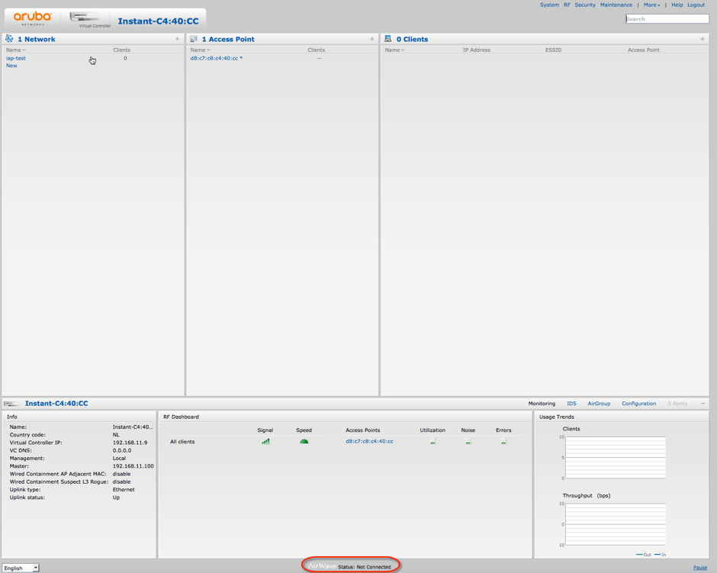
Task: Click the Utilization indicator icon
Action: (432, 441)
